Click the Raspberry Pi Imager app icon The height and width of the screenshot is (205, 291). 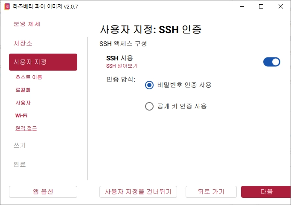7,6
